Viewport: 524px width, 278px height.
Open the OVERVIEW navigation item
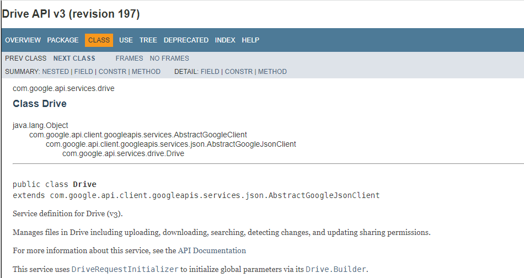[23, 40]
